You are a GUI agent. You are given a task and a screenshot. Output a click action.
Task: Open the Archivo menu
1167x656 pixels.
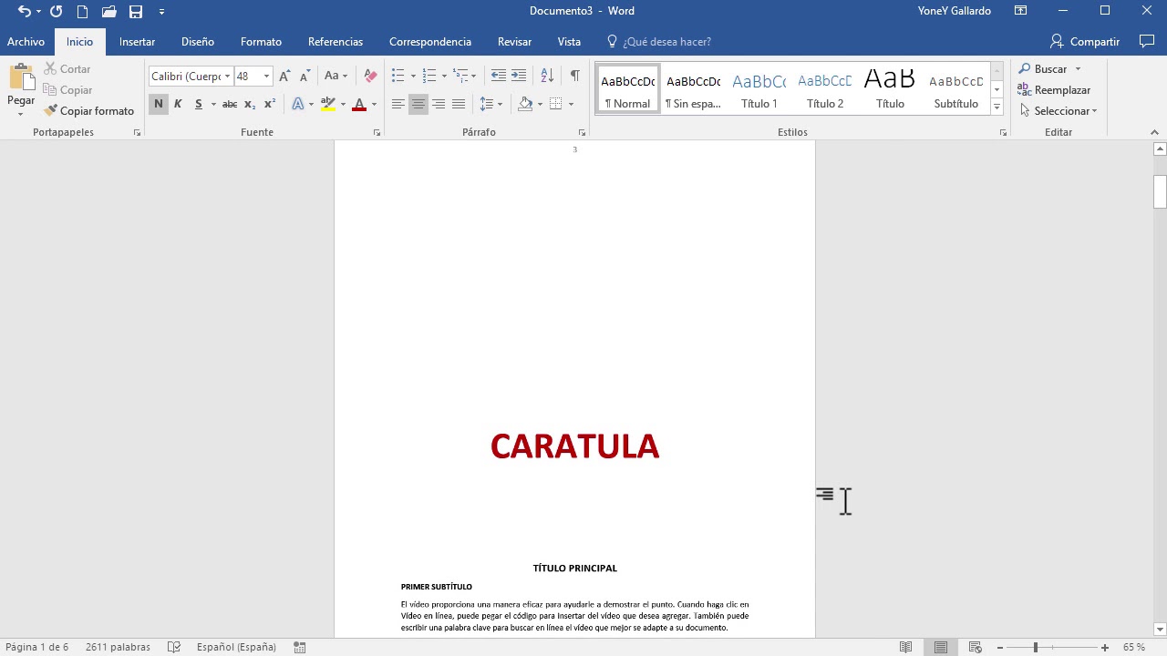26,41
